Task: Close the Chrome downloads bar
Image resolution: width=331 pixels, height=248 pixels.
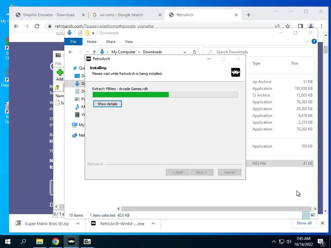Action: click(322, 223)
